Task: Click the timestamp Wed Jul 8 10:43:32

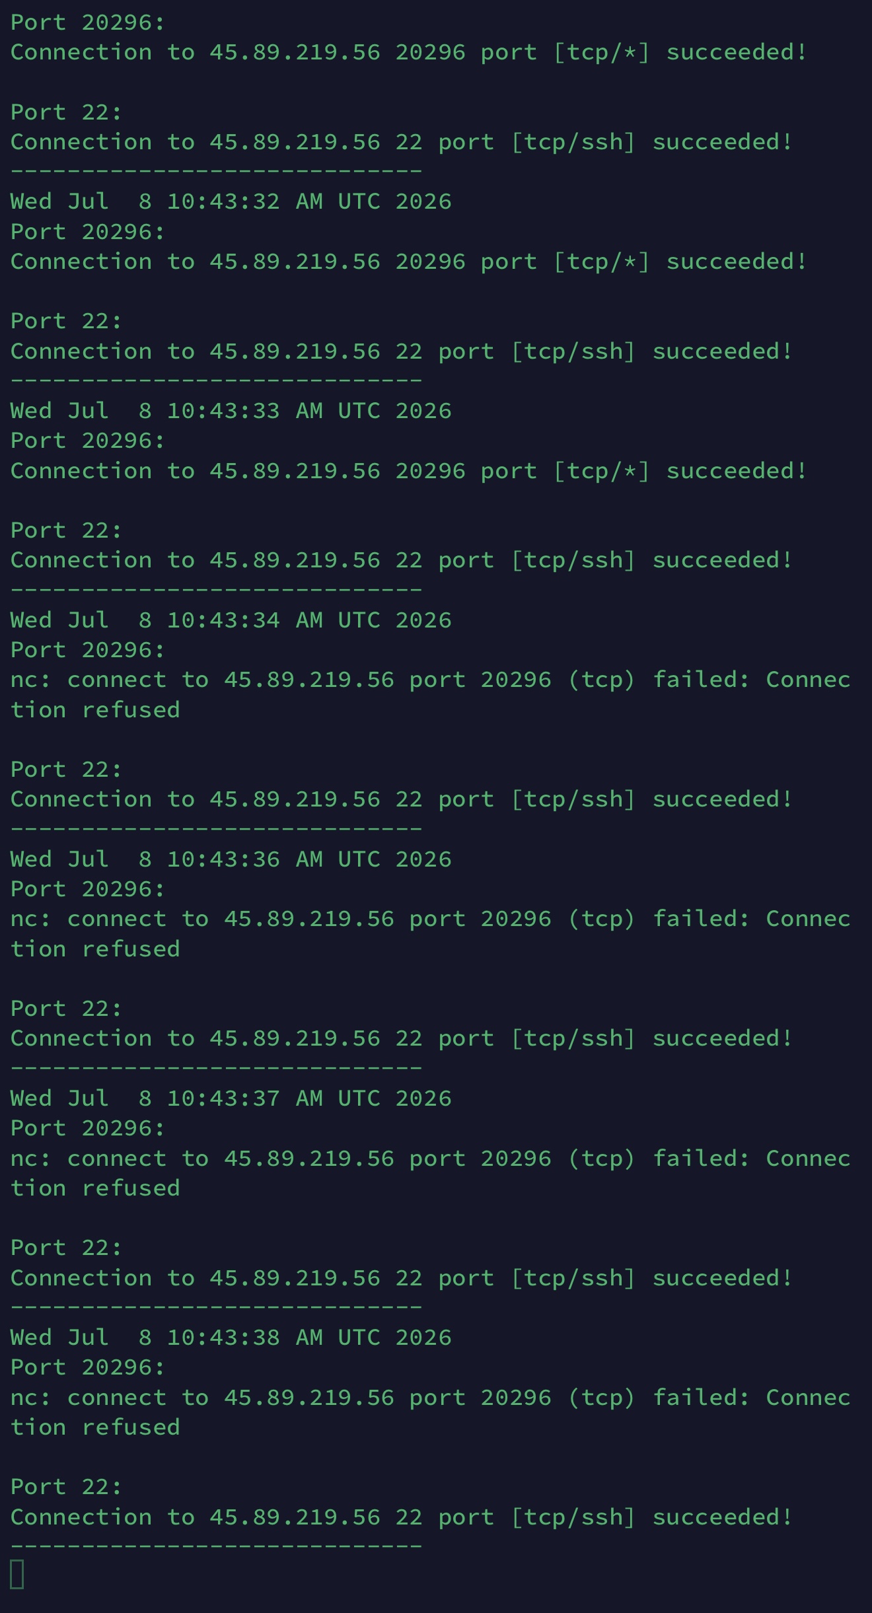Action: pyautogui.click(x=145, y=201)
